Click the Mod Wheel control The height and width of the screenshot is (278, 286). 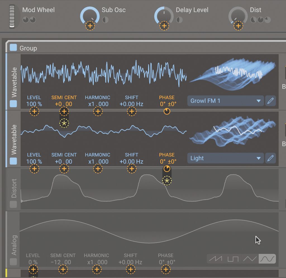click(12, 15)
